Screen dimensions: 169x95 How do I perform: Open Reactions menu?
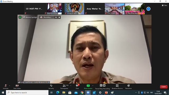tap(129, 87)
